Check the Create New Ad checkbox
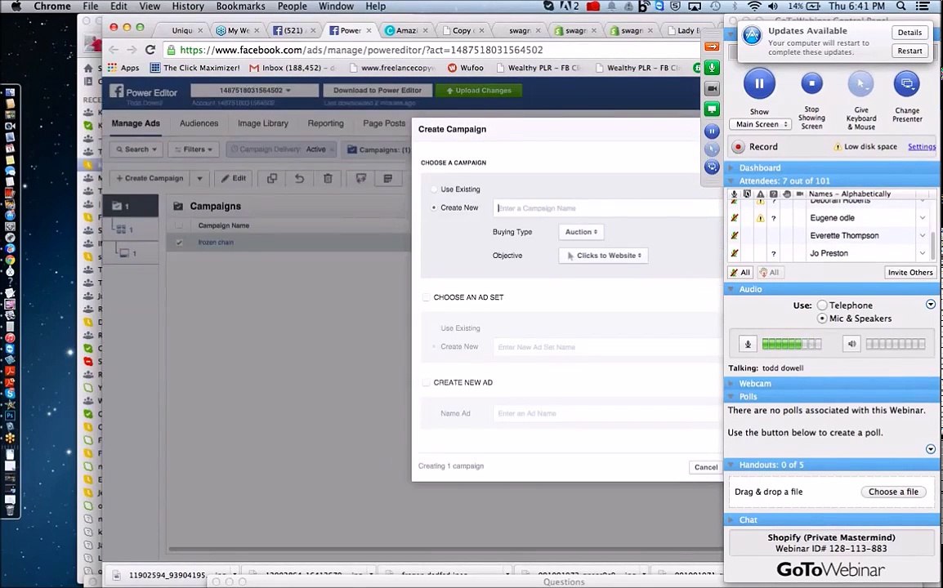943x588 pixels. pos(426,382)
